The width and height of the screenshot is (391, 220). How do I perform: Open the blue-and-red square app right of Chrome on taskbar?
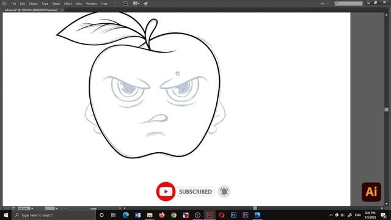click(x=186, y=215)
